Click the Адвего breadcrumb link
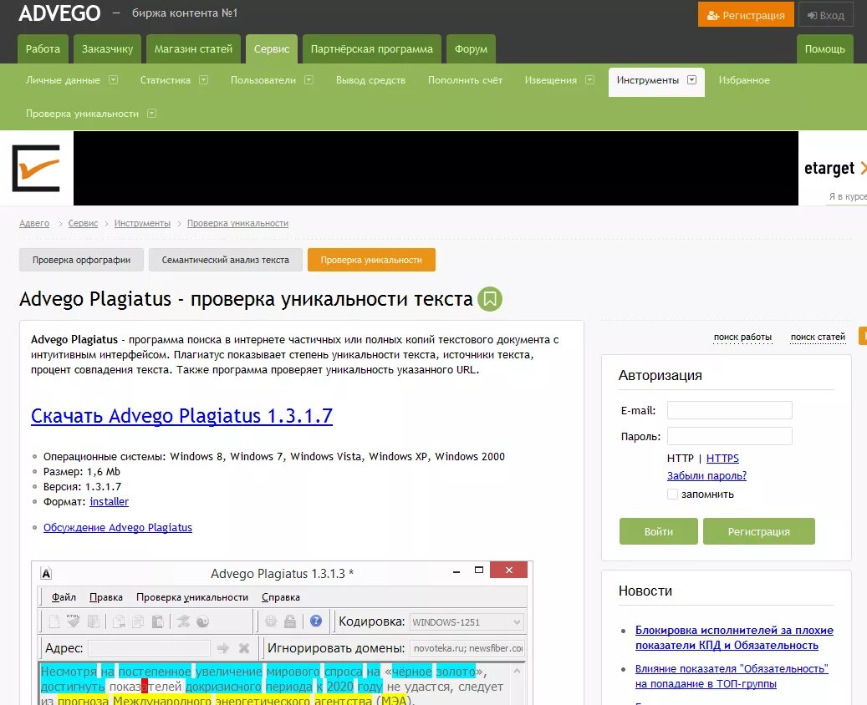This screenshot has height=705, width=867. [34, 223]
